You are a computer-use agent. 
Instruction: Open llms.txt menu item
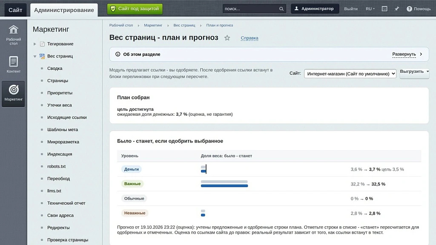pyautogui.click(x=54, y=191)
